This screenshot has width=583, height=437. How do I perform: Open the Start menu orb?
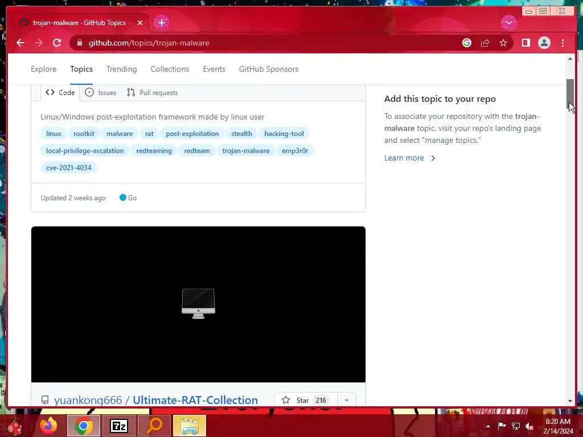click(x=15, y=426)
